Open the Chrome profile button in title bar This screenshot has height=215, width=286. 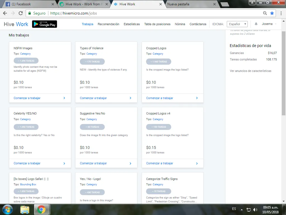252,2
